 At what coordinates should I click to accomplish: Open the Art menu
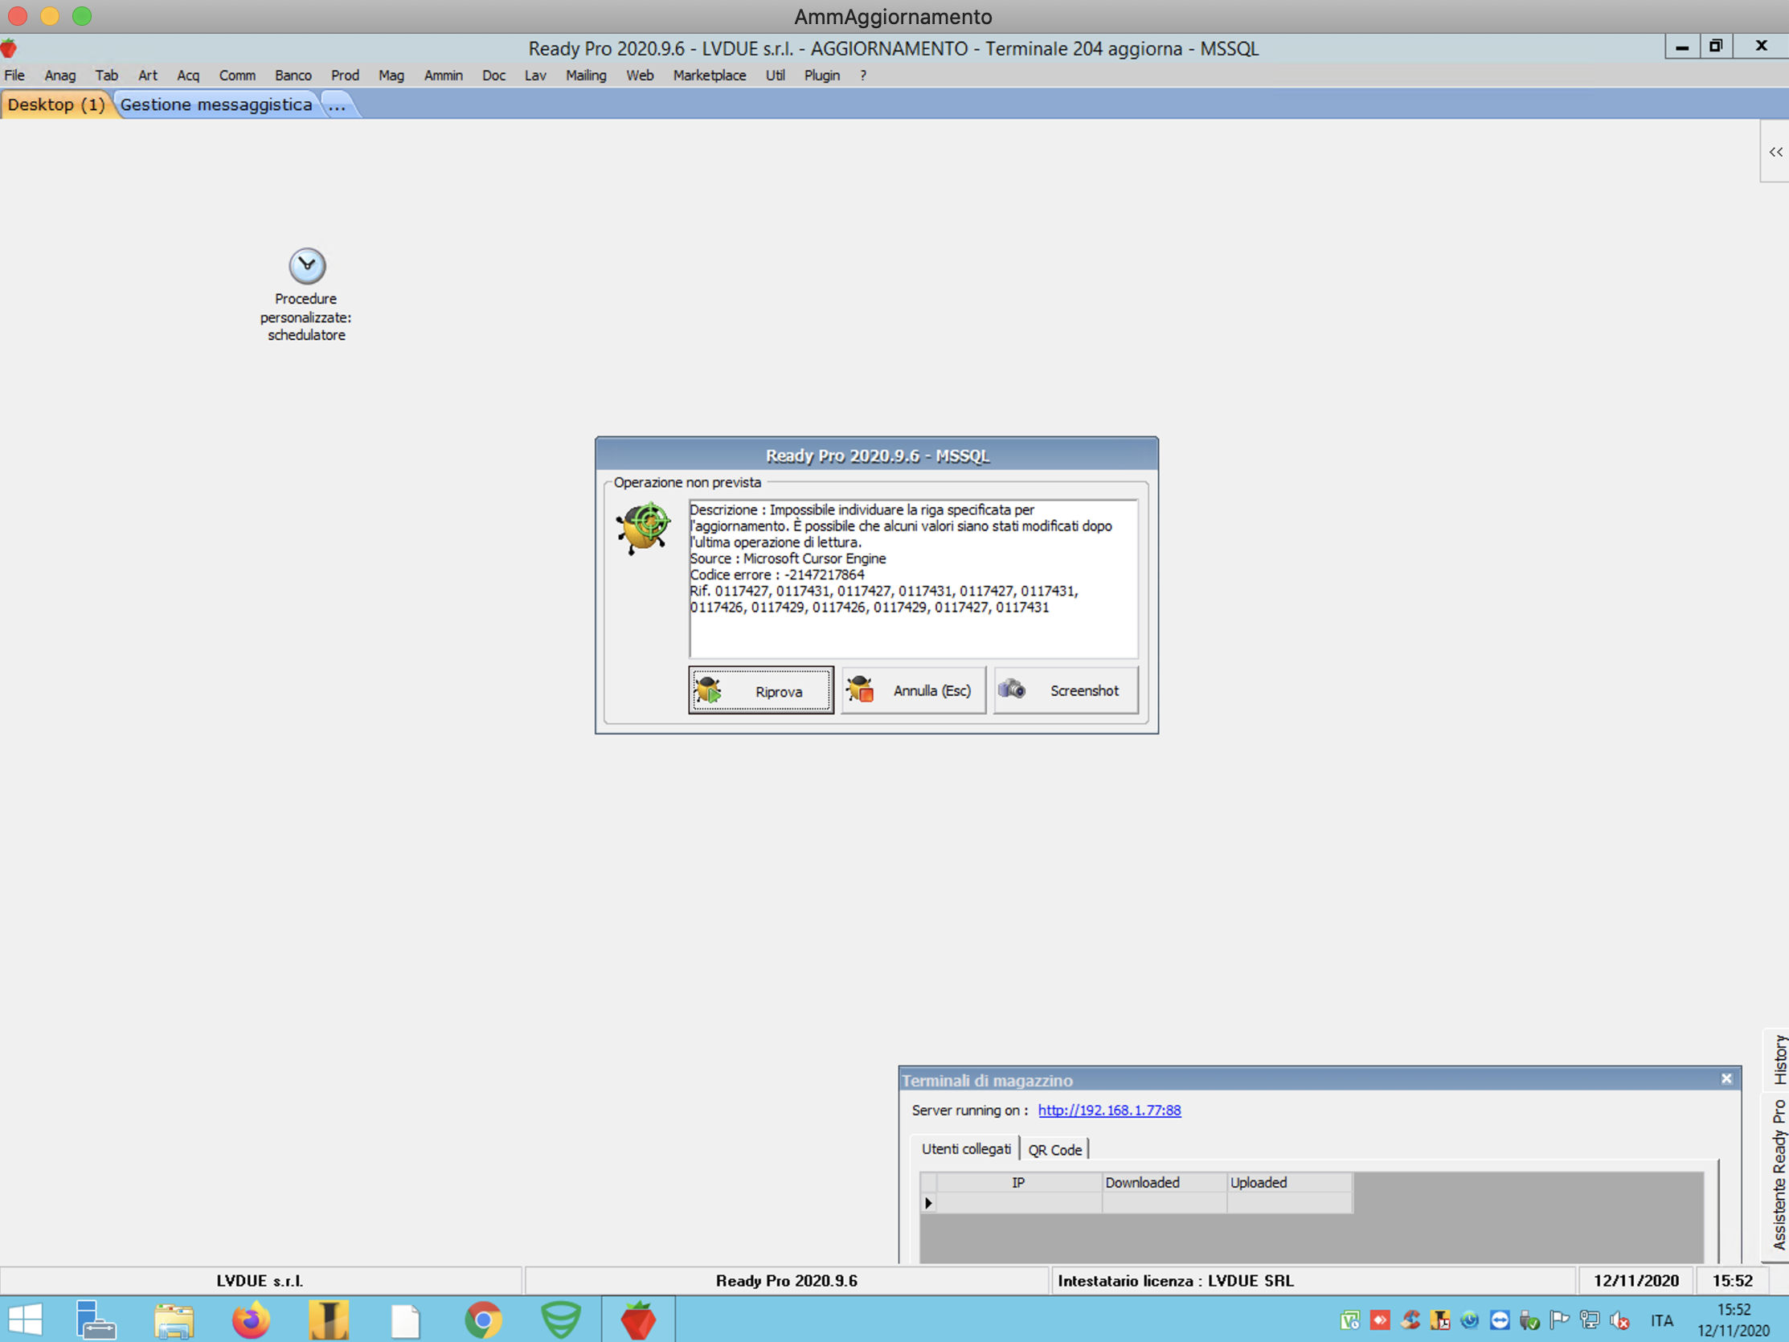tap(147, 76)
